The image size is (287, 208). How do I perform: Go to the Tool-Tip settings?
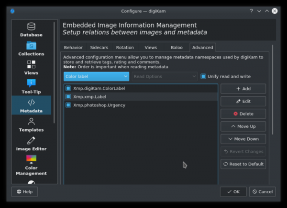31,86
